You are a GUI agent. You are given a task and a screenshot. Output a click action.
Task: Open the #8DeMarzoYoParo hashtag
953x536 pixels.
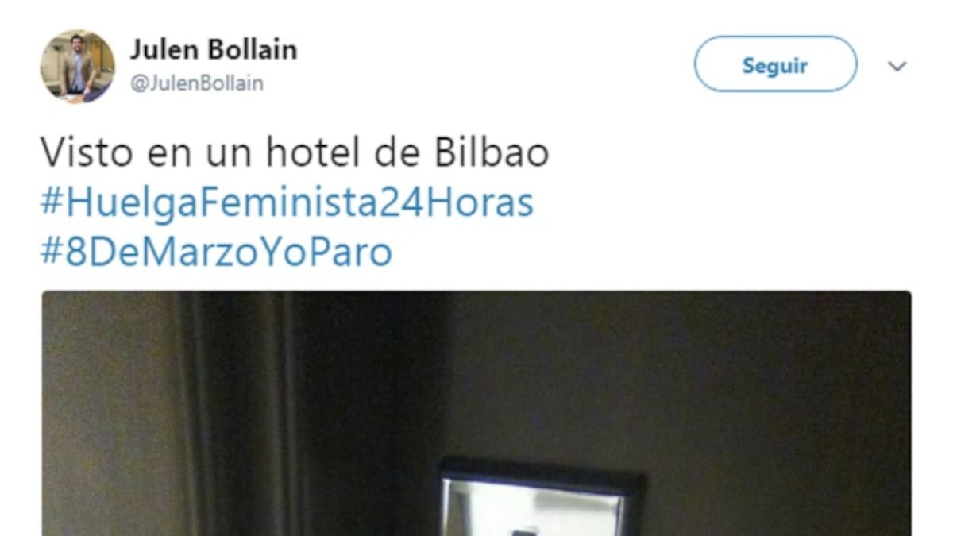coord(216,252)
